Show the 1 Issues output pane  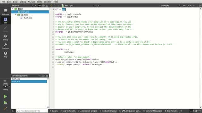pyautogui.click(x=54, y=111)
